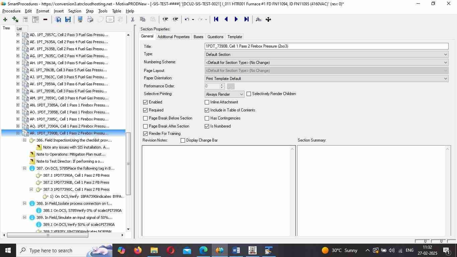The width and height of the screenshot is (457, 257).
Task: Click the first outline list toolbar icon
Action: pos(25,19)
